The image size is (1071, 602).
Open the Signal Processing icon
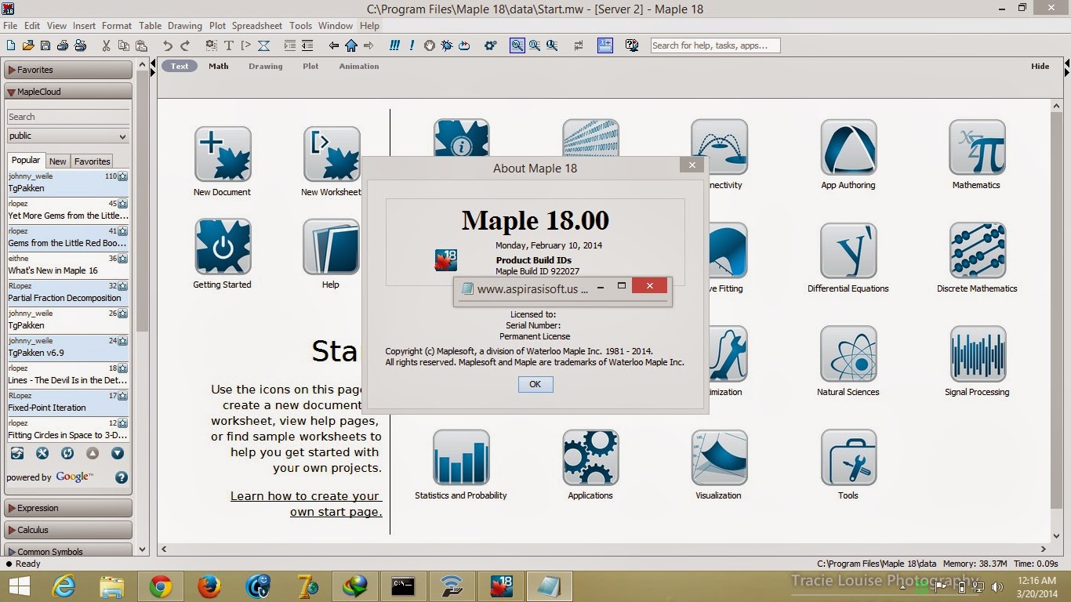(977, 354)
